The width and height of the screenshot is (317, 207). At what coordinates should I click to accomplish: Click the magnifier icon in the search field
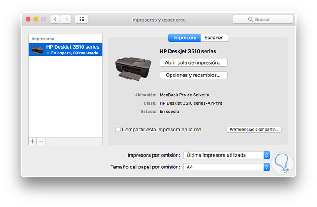[x=251, y=20]
